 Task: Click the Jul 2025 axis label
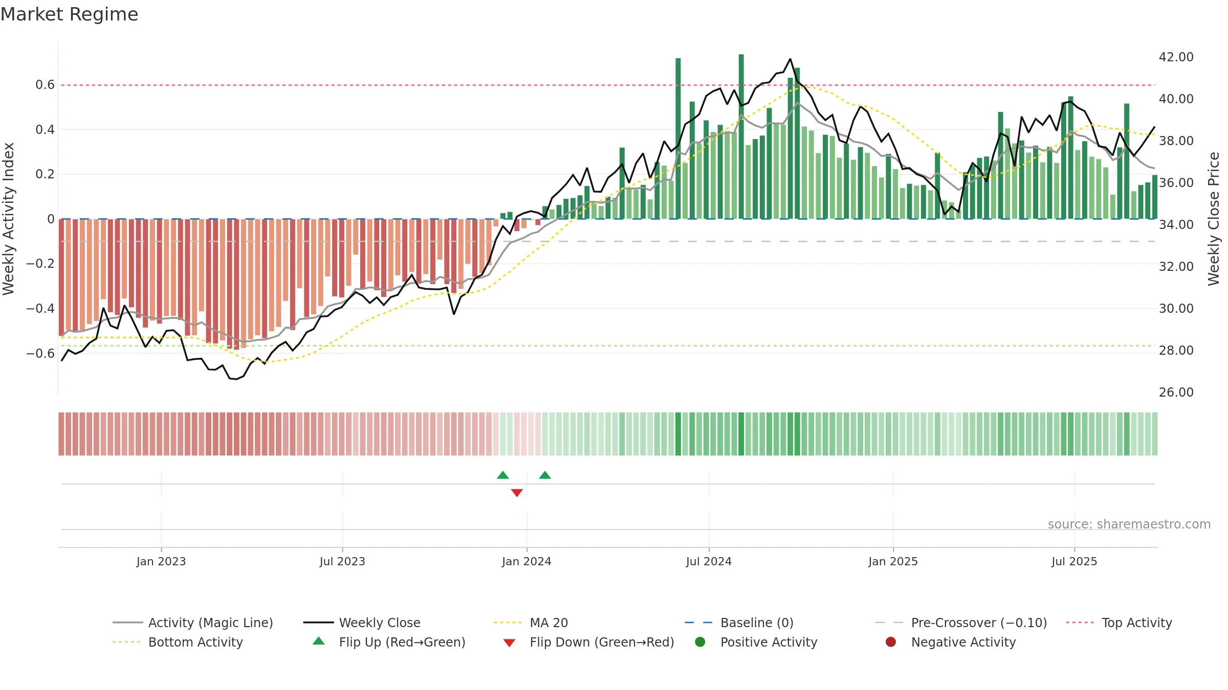click(x=1074, y=562)
